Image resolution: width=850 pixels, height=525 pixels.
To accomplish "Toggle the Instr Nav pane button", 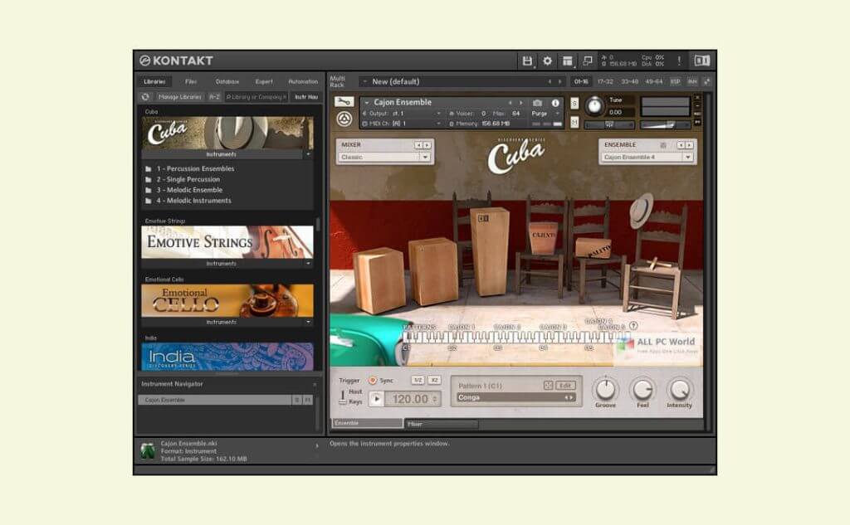I will (306, 97).
